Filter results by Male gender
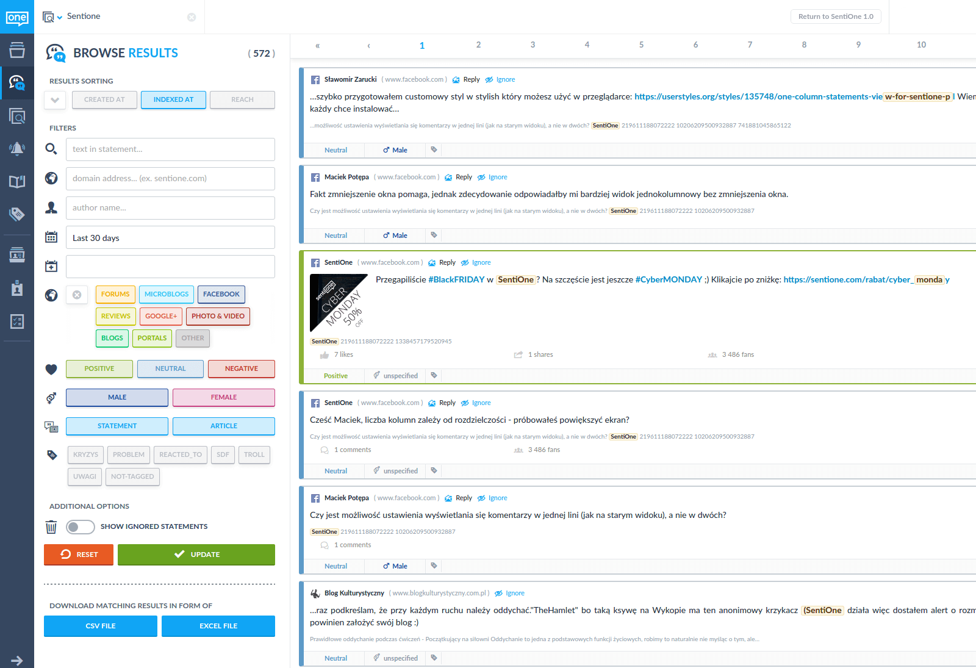976x668 pixels. pos(117,397)
